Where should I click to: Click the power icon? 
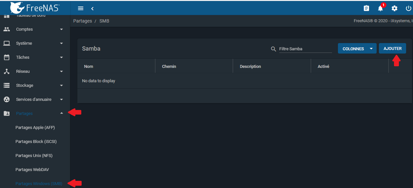click(408, 8)
